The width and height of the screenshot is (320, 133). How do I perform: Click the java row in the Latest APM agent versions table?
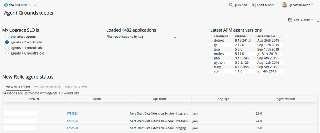point(247,49)
